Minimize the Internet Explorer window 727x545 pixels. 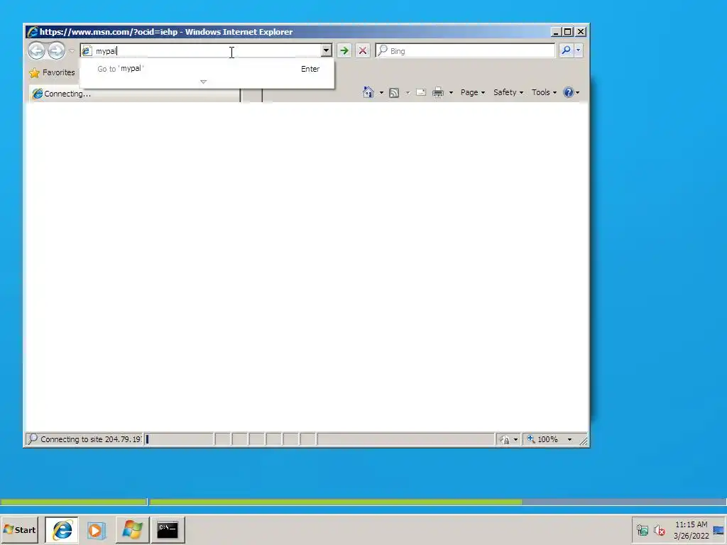[556, 31]
